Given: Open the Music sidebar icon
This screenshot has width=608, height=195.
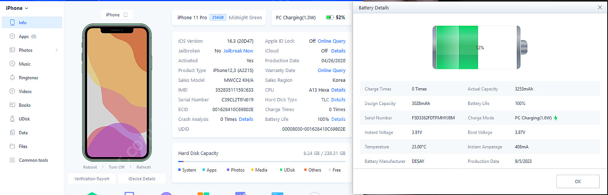Looking at the screenshot, I should pyautogui.click(x=12, y=64).
